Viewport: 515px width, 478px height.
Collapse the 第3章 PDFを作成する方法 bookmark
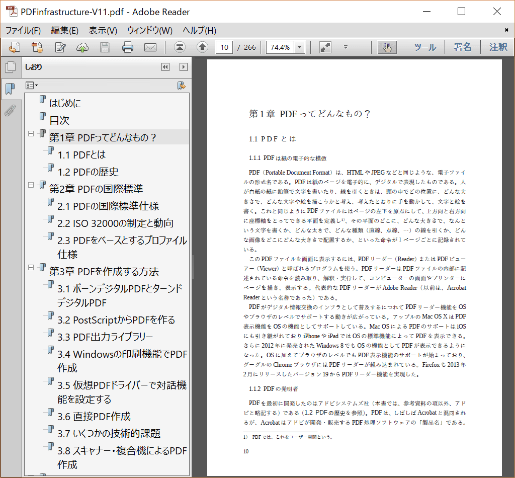click(31, 268)
